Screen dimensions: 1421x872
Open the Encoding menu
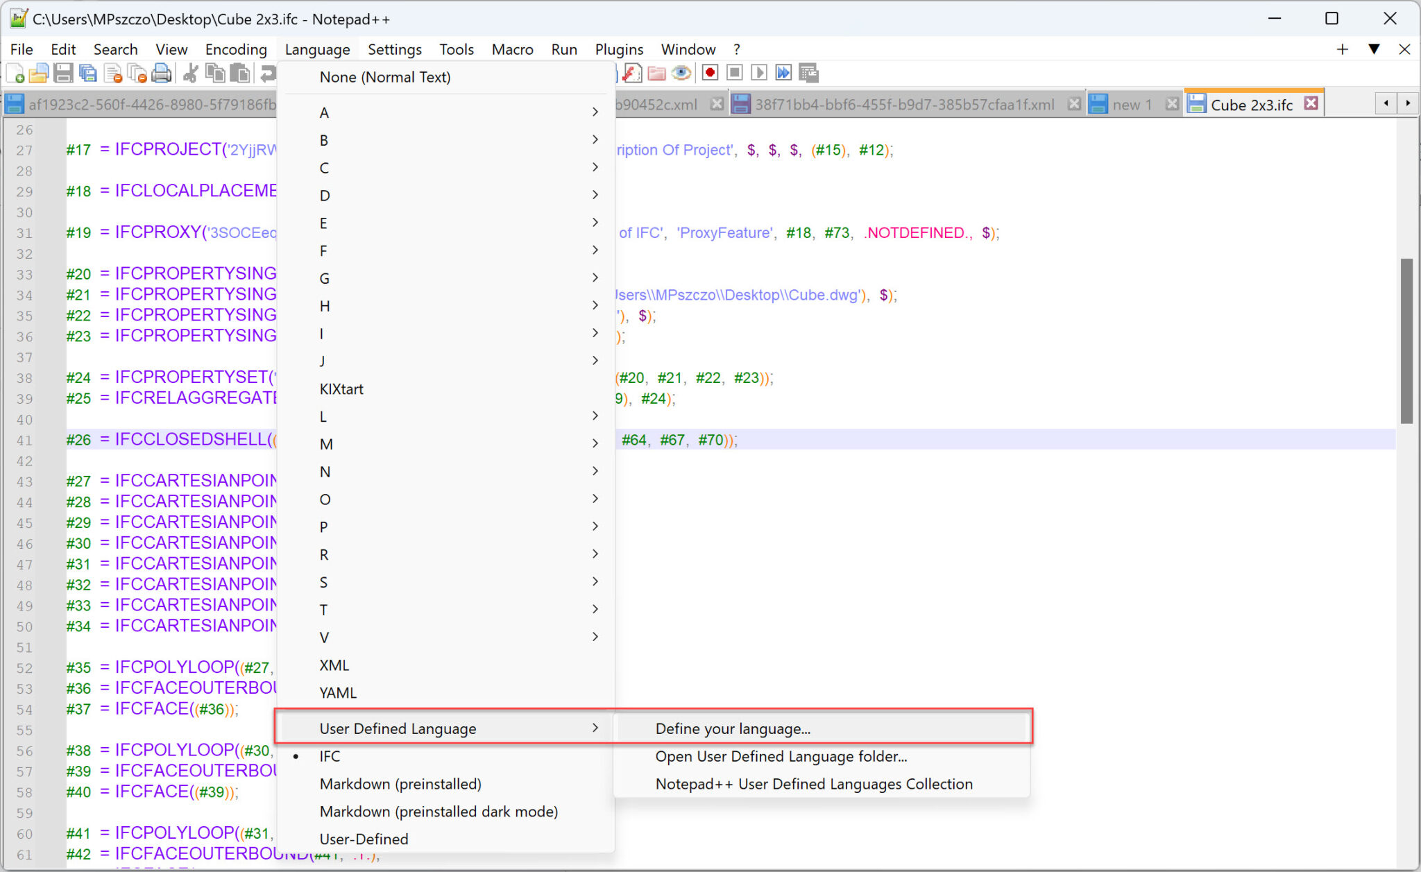[x=236, y=49]
